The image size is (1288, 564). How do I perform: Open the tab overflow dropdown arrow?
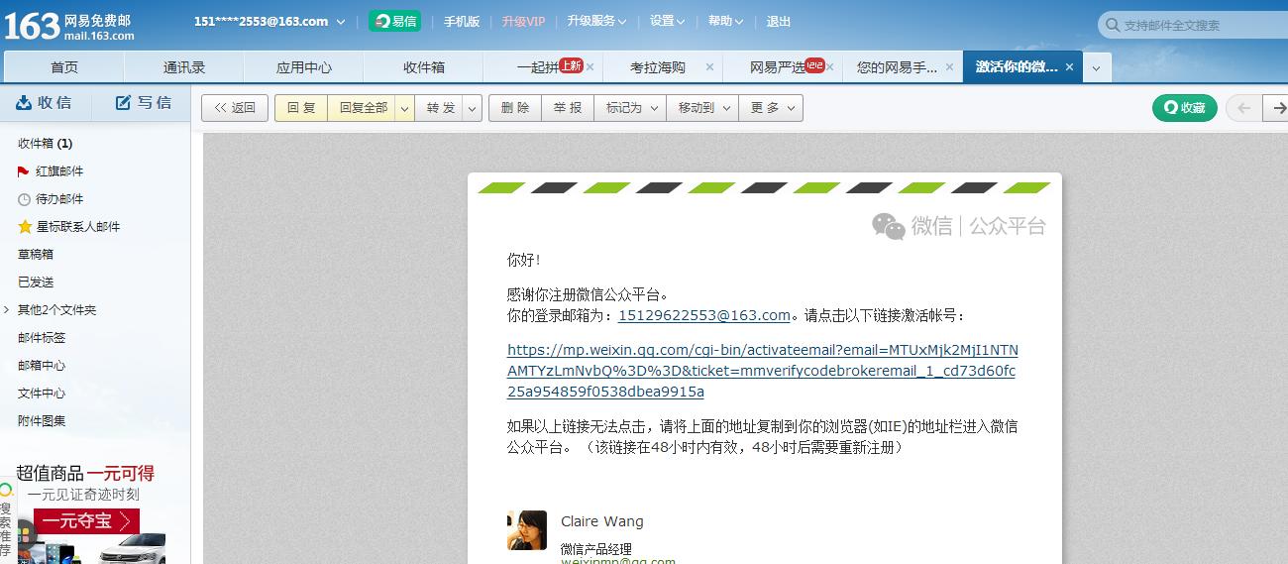(1096, 68)
